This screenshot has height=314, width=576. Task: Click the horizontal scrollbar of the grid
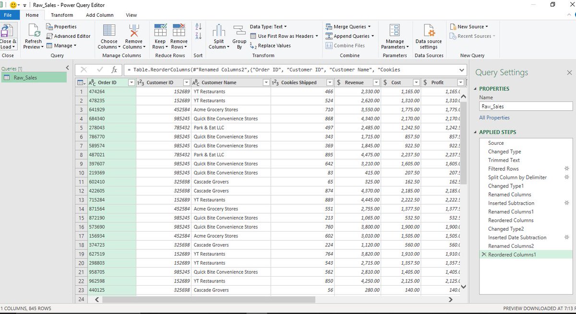point(208,300)
